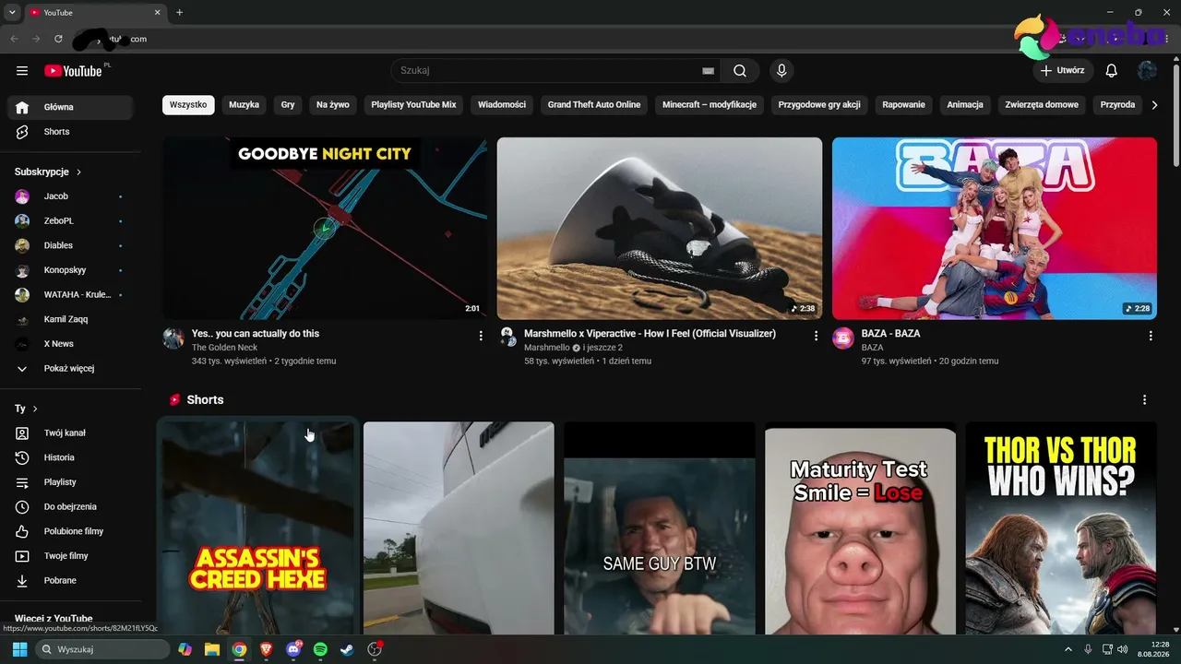This screenshot has height=664, width=1181.
Task: Show hidden system tray icons
Action: 1068,649
